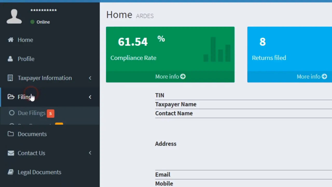Click the ARDES subtitle text

145,16
